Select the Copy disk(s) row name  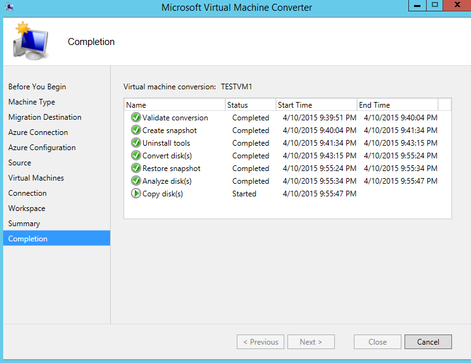tap(163, 194)
